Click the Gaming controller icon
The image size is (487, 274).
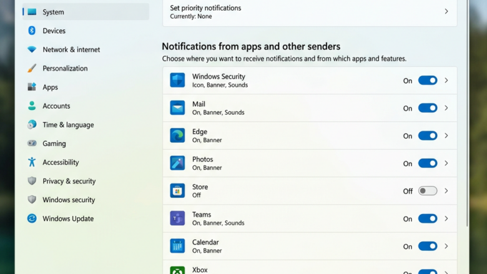(x=32, y=143)
